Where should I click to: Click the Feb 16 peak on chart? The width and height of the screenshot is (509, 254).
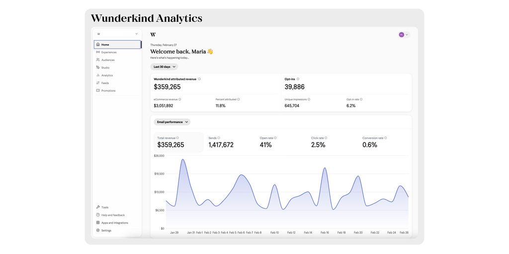325,168
